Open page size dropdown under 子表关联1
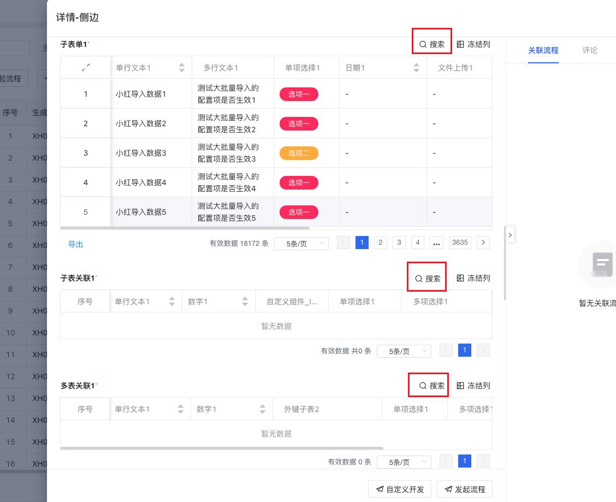Image resolution: width=616 pixels, height=502 pixels. tap(404, 351)
